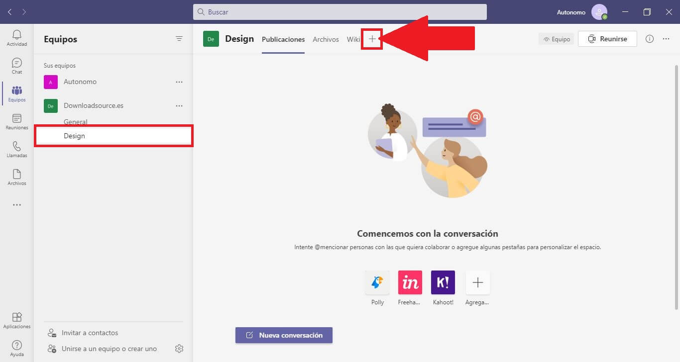
Task: Add a new tab with plus icon
Action: coord(372,39)
